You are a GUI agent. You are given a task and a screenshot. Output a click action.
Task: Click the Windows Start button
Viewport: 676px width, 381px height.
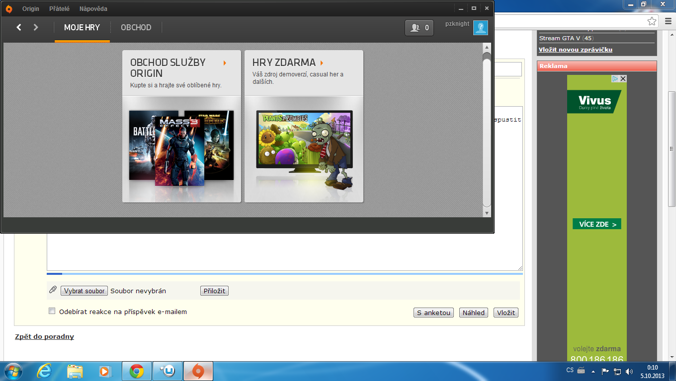[x=13, y=371]
